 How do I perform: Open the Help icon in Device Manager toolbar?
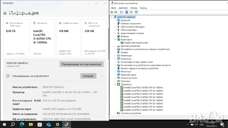127,12
